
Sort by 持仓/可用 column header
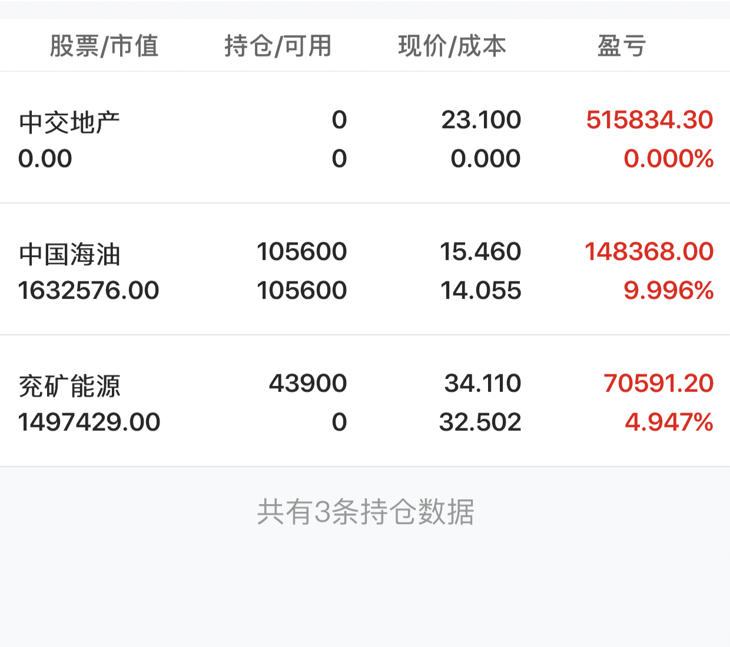(278, 46)
